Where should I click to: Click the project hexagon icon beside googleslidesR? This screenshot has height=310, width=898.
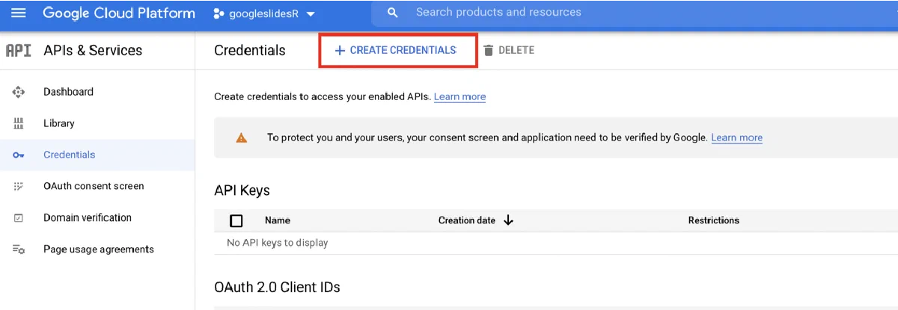(219, 13)
